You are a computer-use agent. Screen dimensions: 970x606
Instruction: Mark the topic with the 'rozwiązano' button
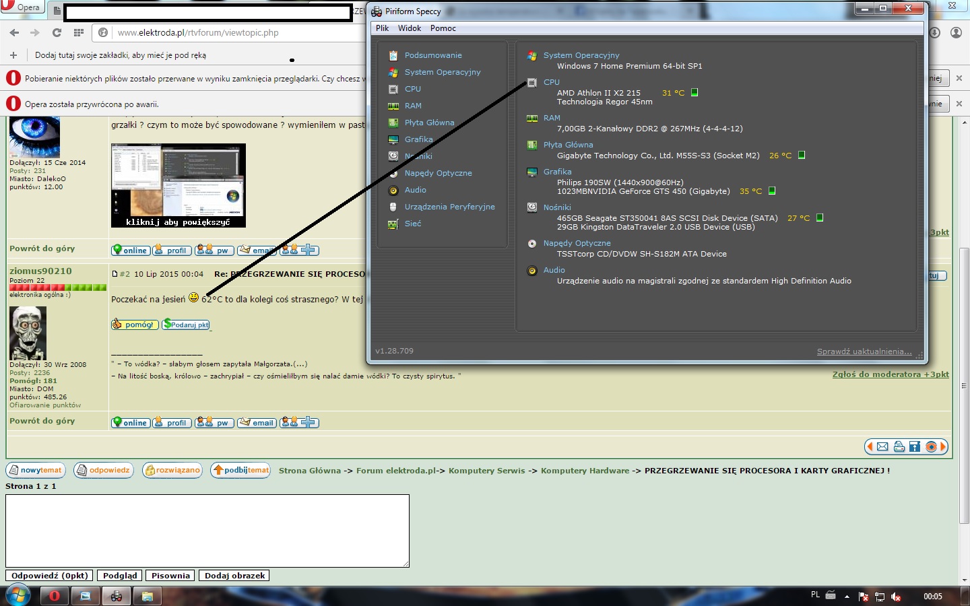(172, 470)
